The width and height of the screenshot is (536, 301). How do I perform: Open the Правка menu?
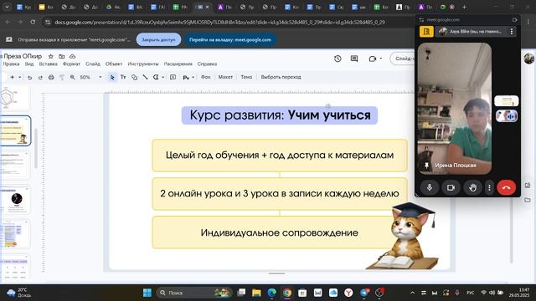point(11,64)
